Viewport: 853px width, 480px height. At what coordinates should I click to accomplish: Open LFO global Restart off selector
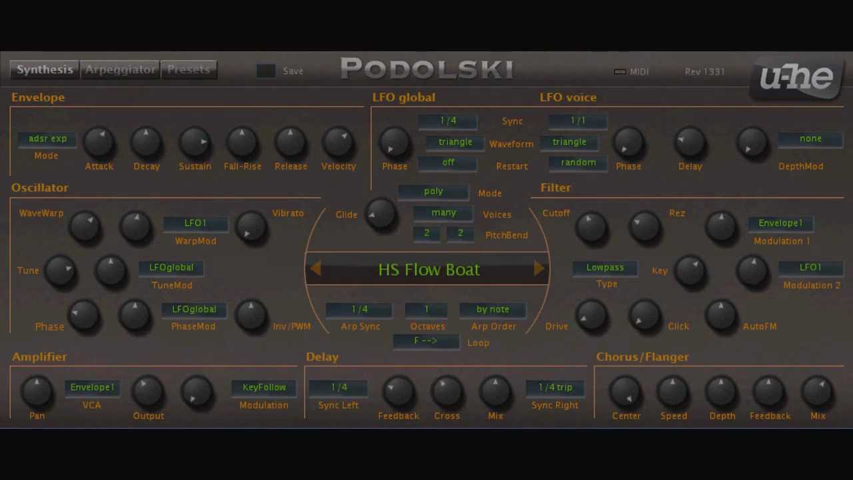click(x=448, y=163)
